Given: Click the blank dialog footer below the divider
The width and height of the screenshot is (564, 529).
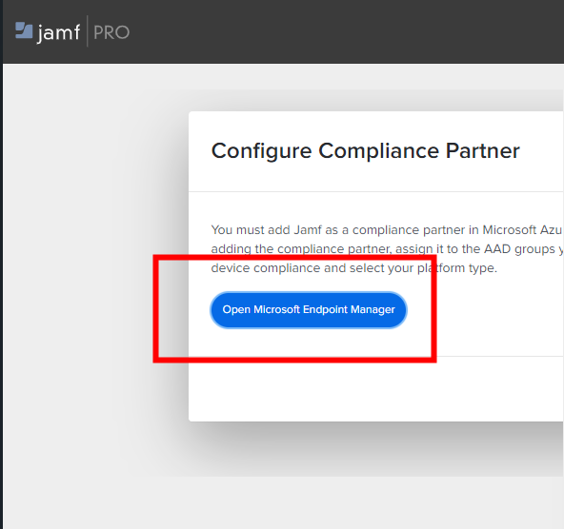Looking at the screenshot, I should pos(376,389).
